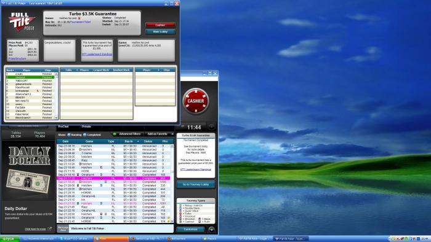Sort lobby list by Status column
Viewport: 431px width, 242px height.
tap(148, 141)
